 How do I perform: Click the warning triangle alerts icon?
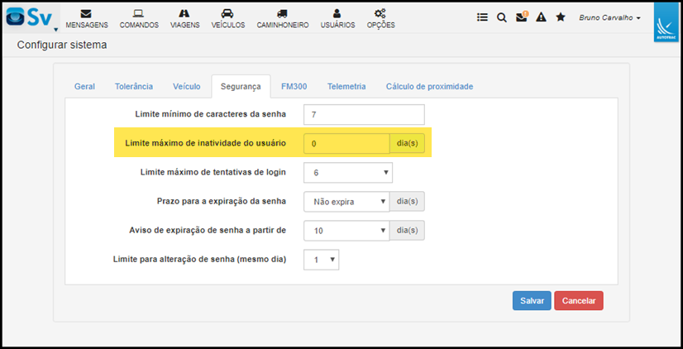tap(541, 17)
